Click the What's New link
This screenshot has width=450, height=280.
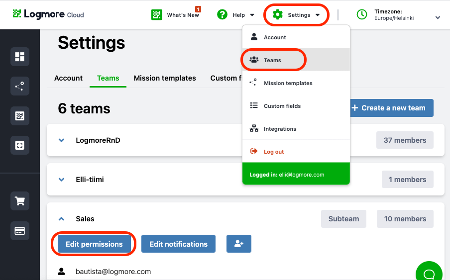tap(183, 15)
